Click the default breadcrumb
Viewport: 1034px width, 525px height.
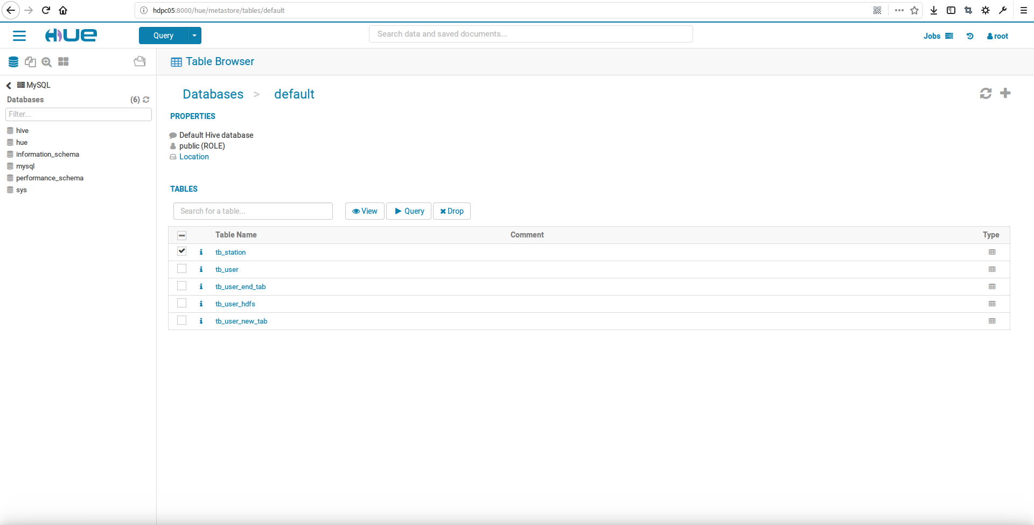pyautogui.click(x=294, y=94)
